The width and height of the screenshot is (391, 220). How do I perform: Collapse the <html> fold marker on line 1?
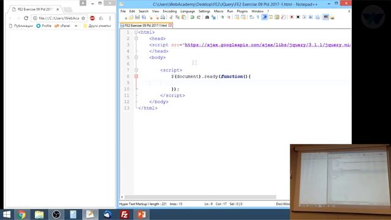click(136, 32)
